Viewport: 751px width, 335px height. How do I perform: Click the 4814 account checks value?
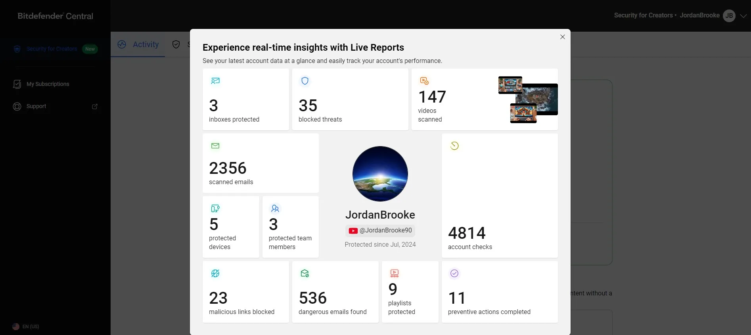467,233
